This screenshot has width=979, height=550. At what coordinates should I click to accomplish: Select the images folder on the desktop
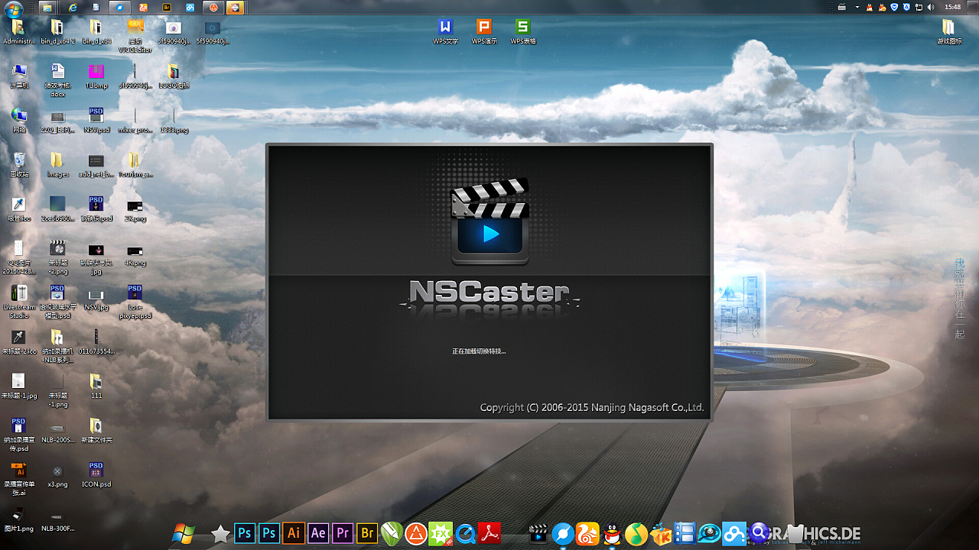tap(57, 165)
